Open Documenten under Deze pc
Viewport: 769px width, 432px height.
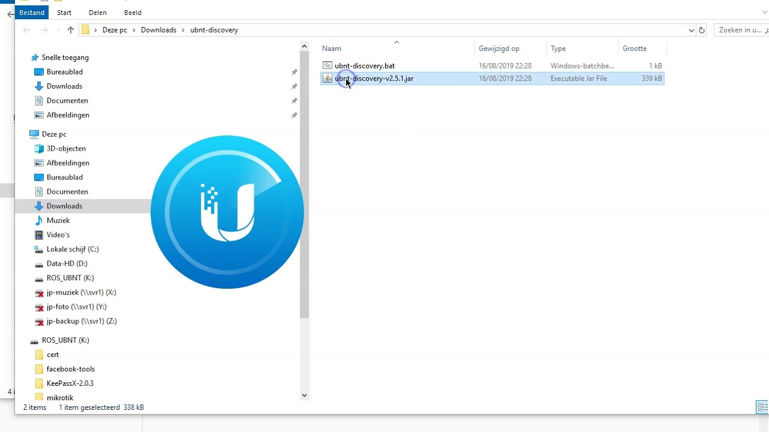pos(67,192)
